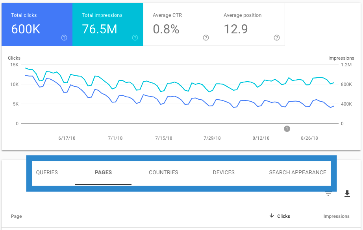Open the table filter icon

click(328, 194)
